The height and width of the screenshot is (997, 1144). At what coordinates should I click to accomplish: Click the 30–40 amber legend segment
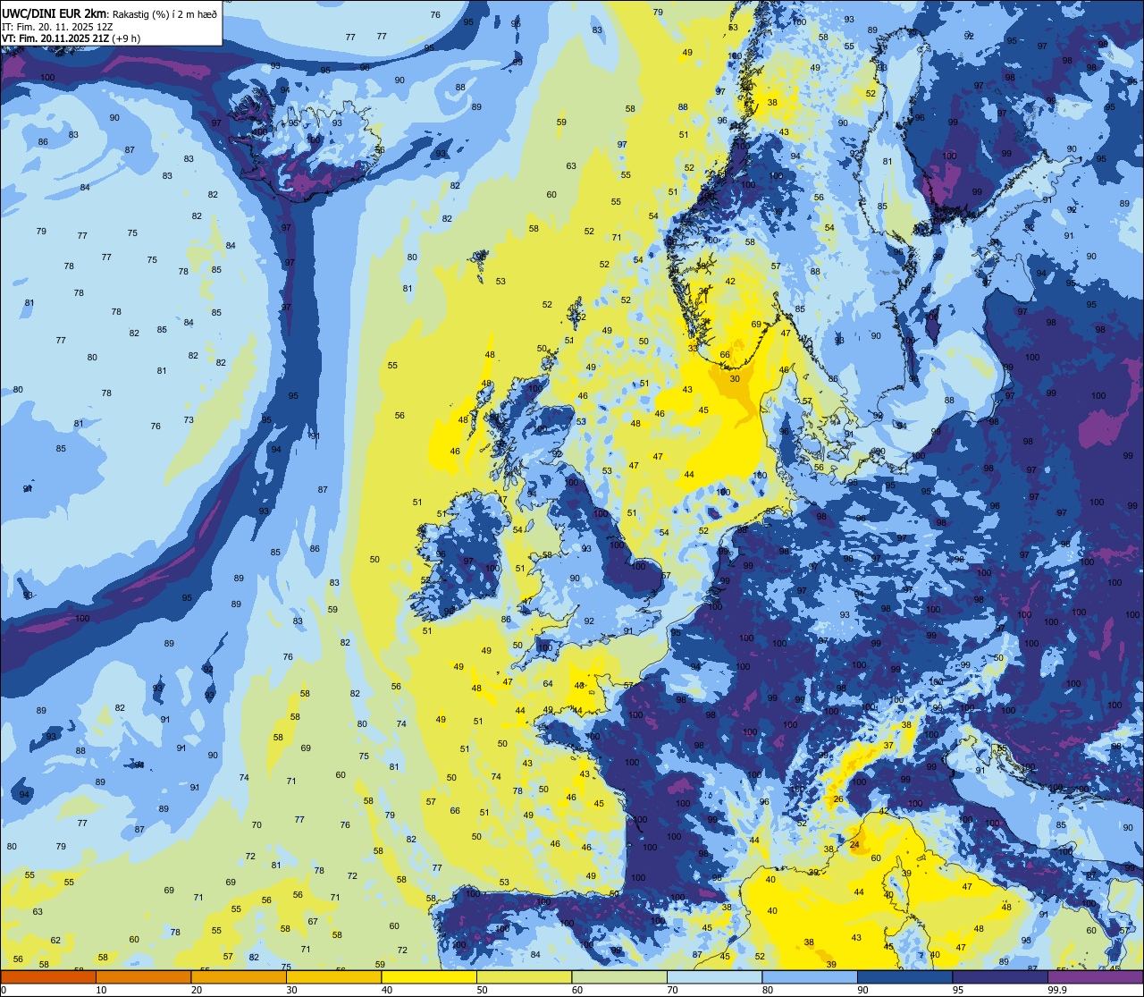click(333, 976)
